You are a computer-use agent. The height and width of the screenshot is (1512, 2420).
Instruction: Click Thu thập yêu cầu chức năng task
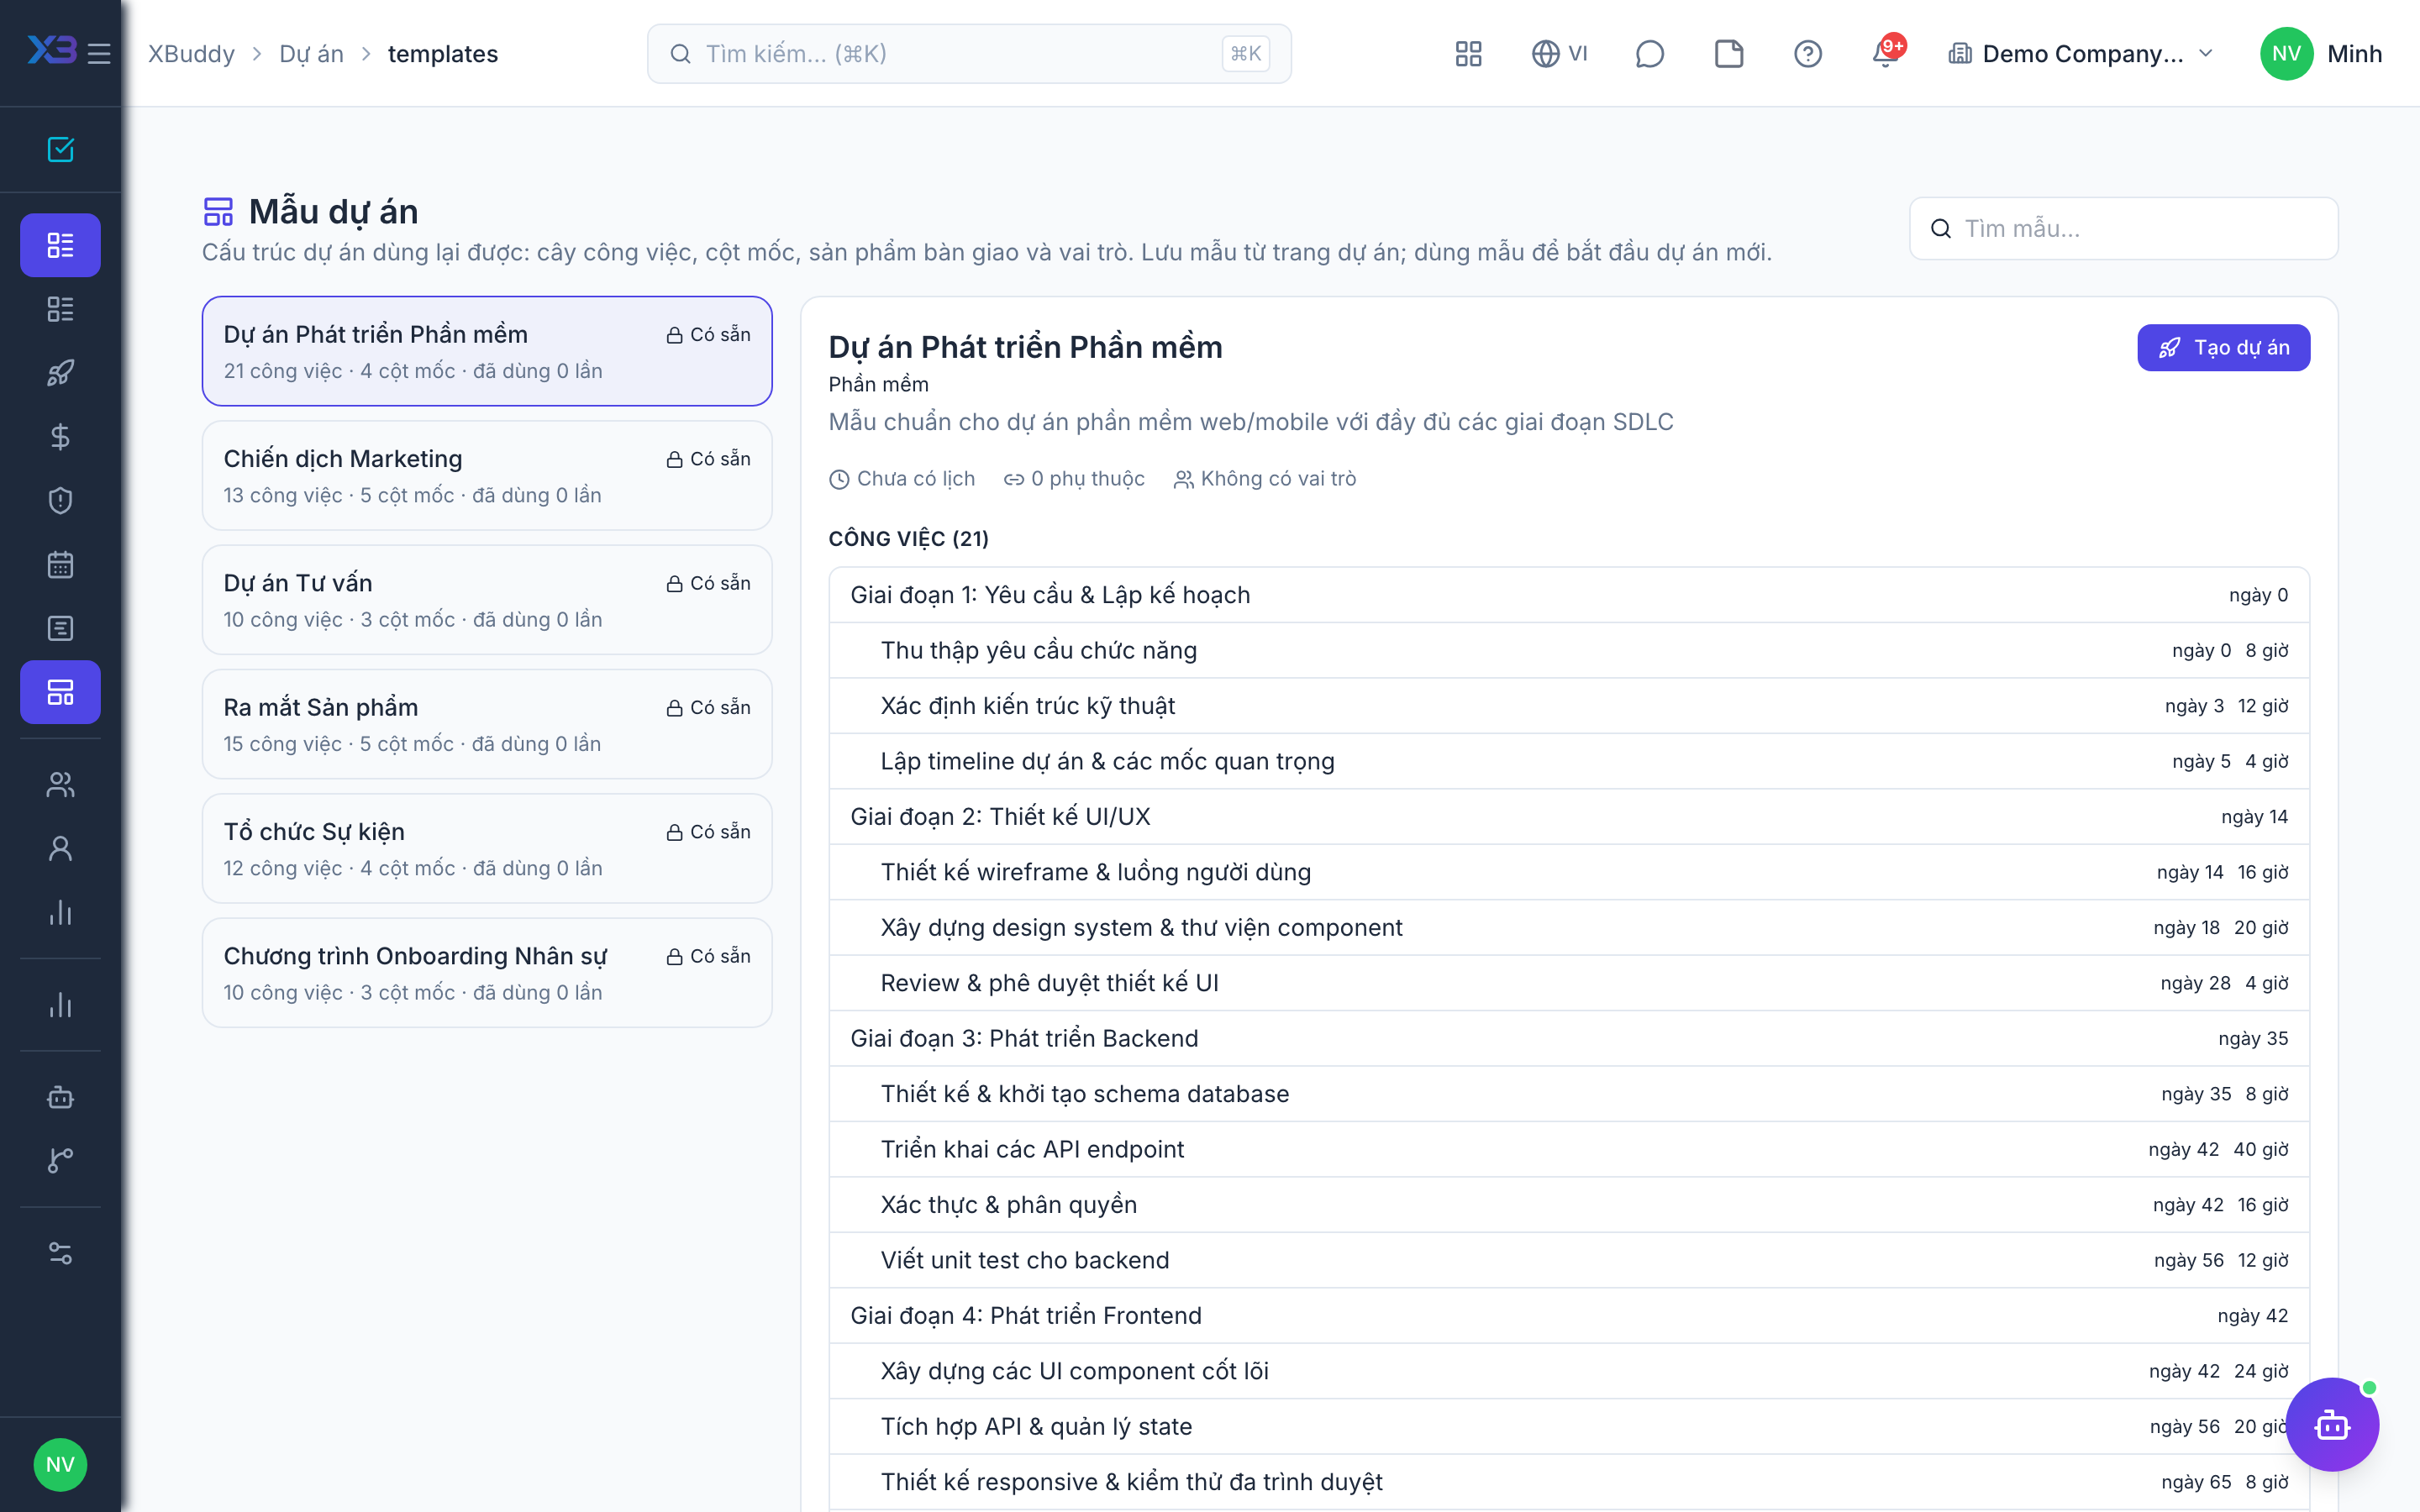tap(1569, 650)
